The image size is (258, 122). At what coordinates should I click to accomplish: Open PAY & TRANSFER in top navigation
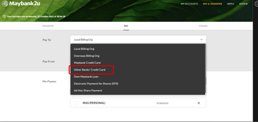[x=213, y=4]
